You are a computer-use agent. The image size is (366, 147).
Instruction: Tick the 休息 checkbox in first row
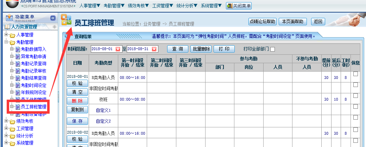(x=355, y=74)
